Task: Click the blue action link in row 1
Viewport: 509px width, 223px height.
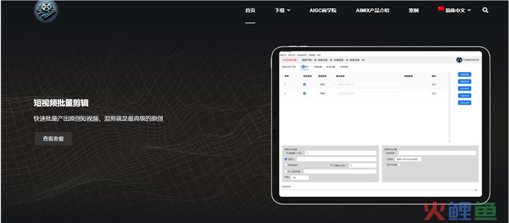Action: tap(434, 85)
